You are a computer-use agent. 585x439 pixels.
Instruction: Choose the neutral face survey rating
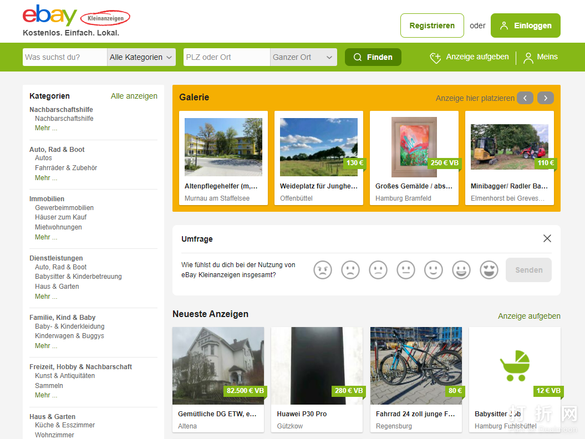[x=406, y=270]
